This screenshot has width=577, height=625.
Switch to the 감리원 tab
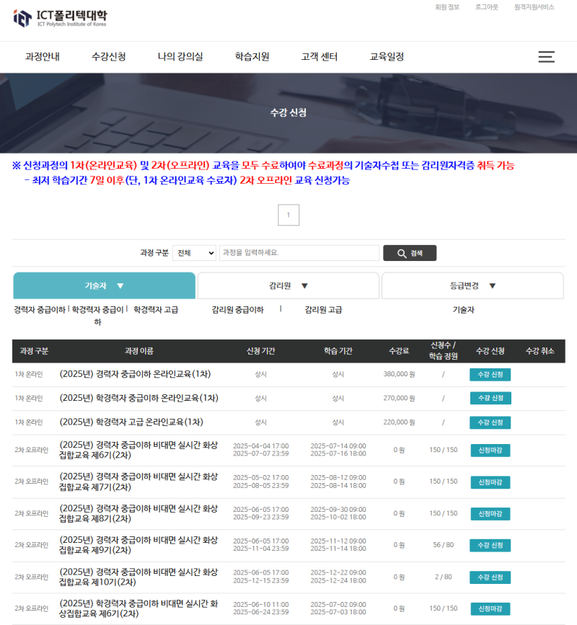point(288,285)
